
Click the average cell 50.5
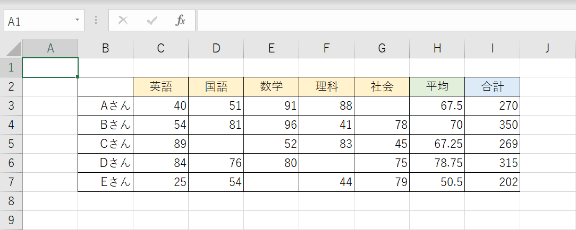tap(437, 182)
